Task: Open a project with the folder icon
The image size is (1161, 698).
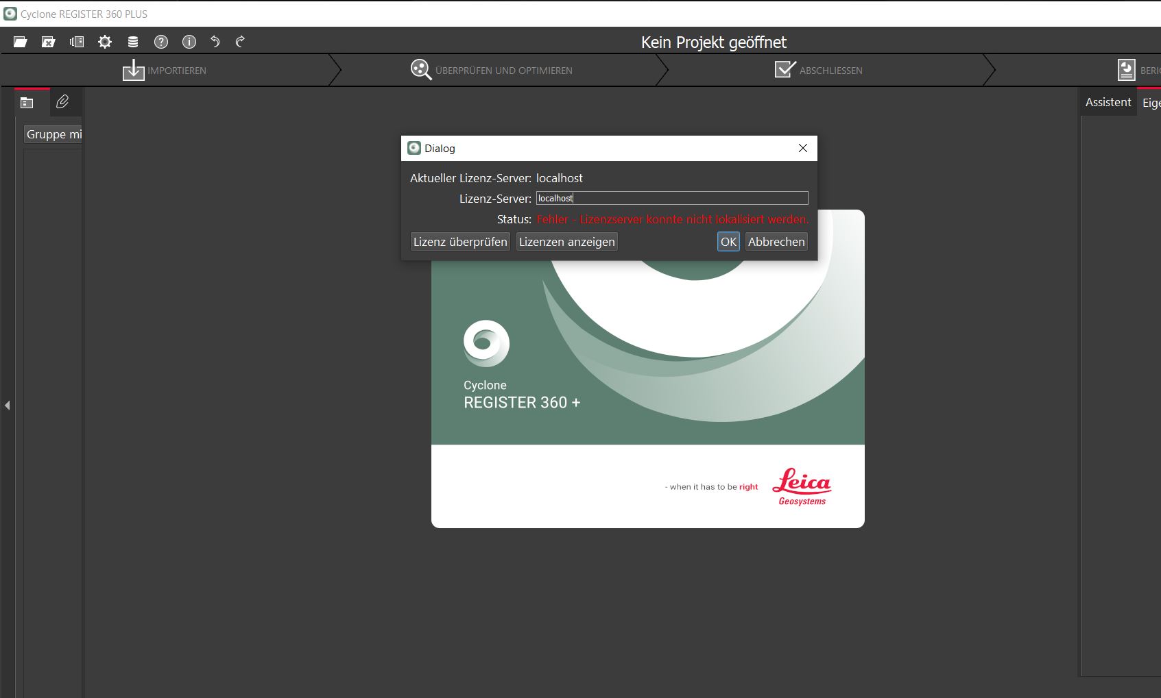Action: [20, 42]
